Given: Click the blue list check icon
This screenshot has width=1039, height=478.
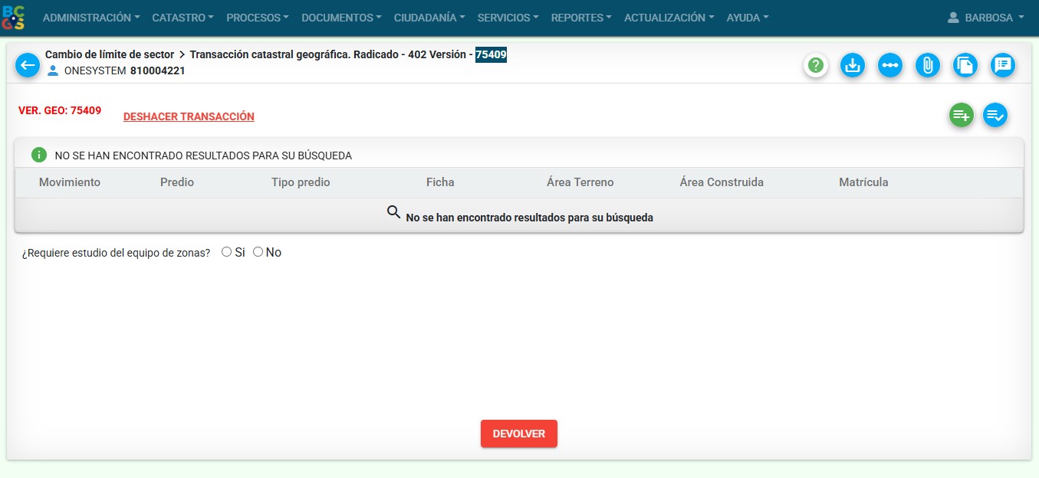Looking at the screenshot, I should click(995, 116).
